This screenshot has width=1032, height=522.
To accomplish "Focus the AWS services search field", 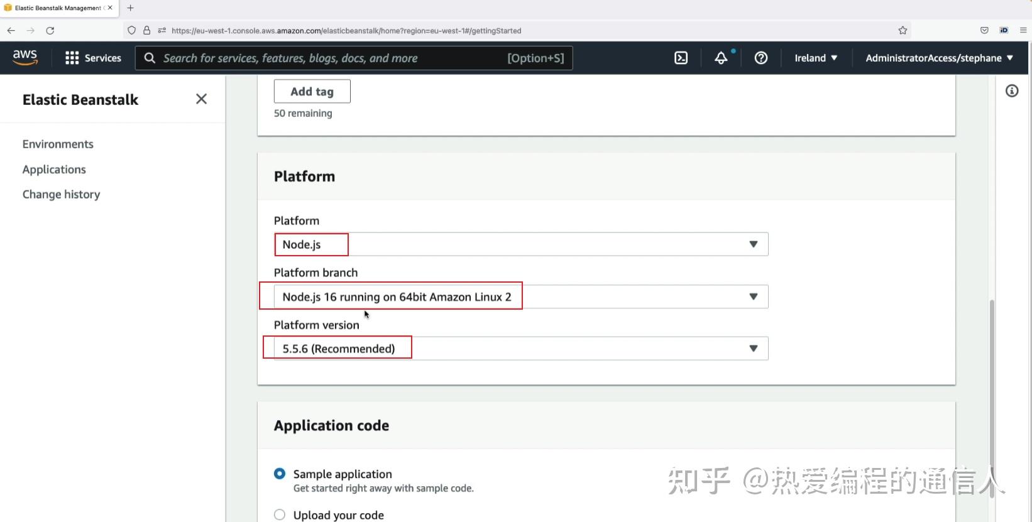I will (x=354, y=58).
